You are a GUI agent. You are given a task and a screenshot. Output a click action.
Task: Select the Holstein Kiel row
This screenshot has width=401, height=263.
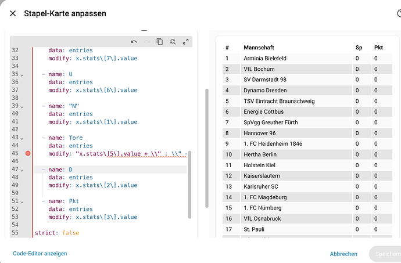(x=307, y=165)
